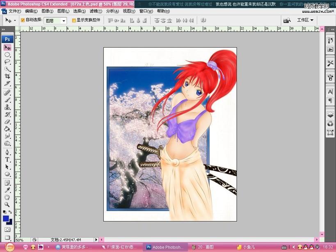Select the Move tool in the toolbox
This screenshot has width=336, height=252.
[x=7, y=48]
